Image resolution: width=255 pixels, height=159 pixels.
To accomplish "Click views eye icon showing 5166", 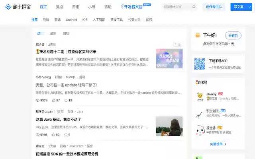I will point(37,135).
